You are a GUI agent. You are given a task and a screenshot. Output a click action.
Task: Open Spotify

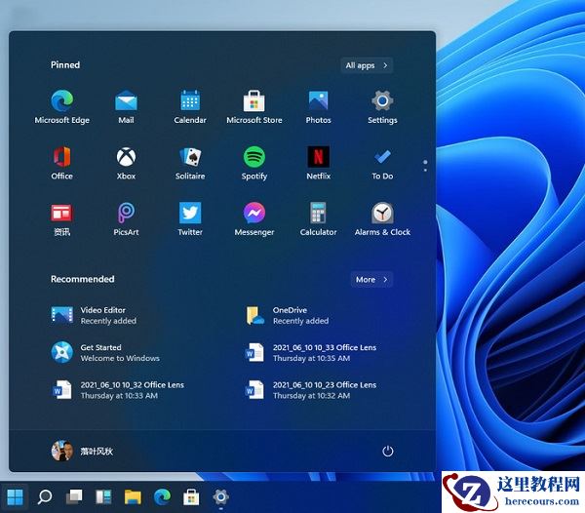[x=254, y=163]
